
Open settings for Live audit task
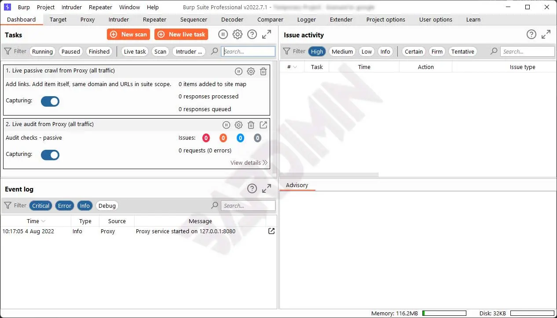pos(238,125)
